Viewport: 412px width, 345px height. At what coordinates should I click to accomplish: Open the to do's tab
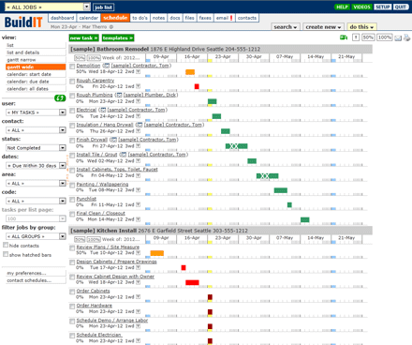[x=140, y=18]
